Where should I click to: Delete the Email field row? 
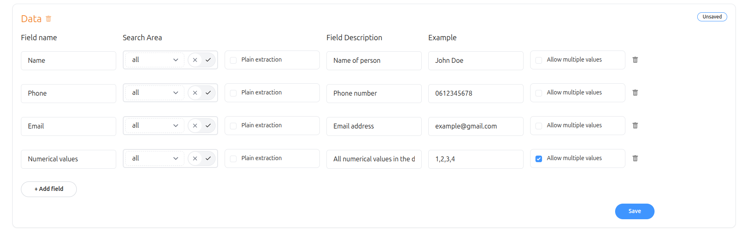coord(635,126)
